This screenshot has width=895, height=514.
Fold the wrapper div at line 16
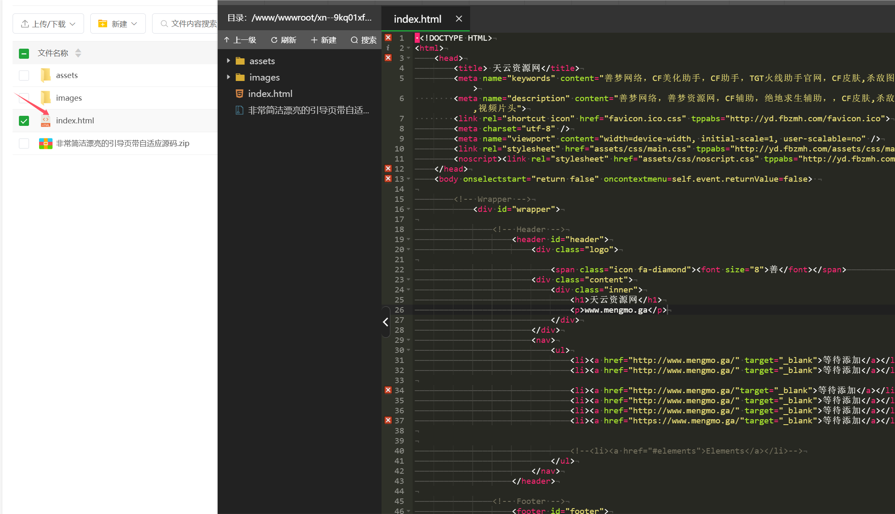click(x=408, y=209)
